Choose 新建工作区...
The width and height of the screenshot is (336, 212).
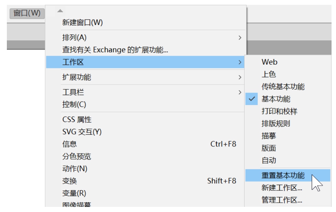282,188
